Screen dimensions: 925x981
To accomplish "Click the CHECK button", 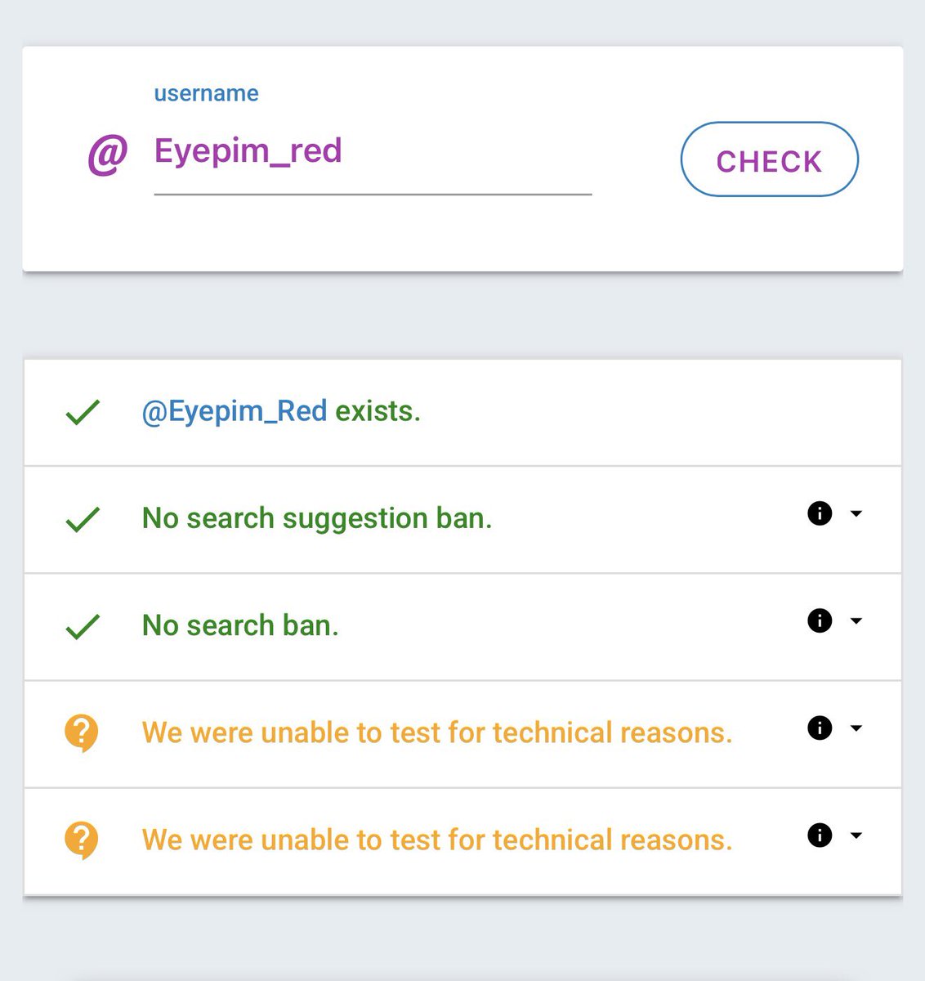I will coord(770,159).
